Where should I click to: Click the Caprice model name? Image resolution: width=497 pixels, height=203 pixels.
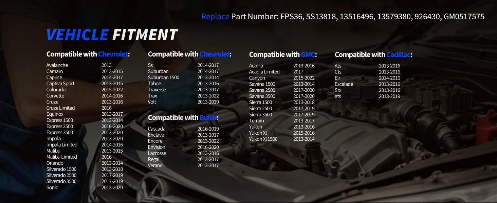[x=54, y=77]
